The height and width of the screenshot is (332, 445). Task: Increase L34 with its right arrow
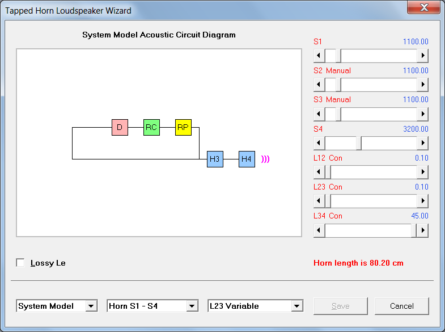(x=422, y=230)
